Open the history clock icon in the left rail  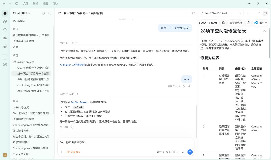click(x=5, y=30)
